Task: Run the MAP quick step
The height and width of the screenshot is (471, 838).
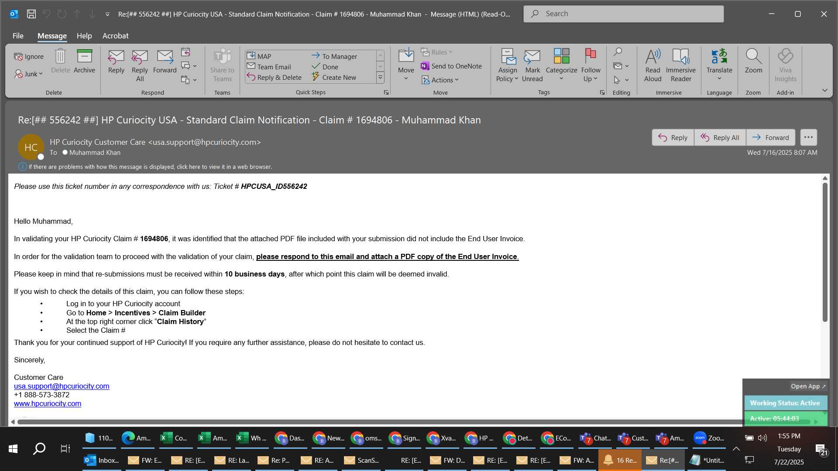Action: [x=259, y=56]
